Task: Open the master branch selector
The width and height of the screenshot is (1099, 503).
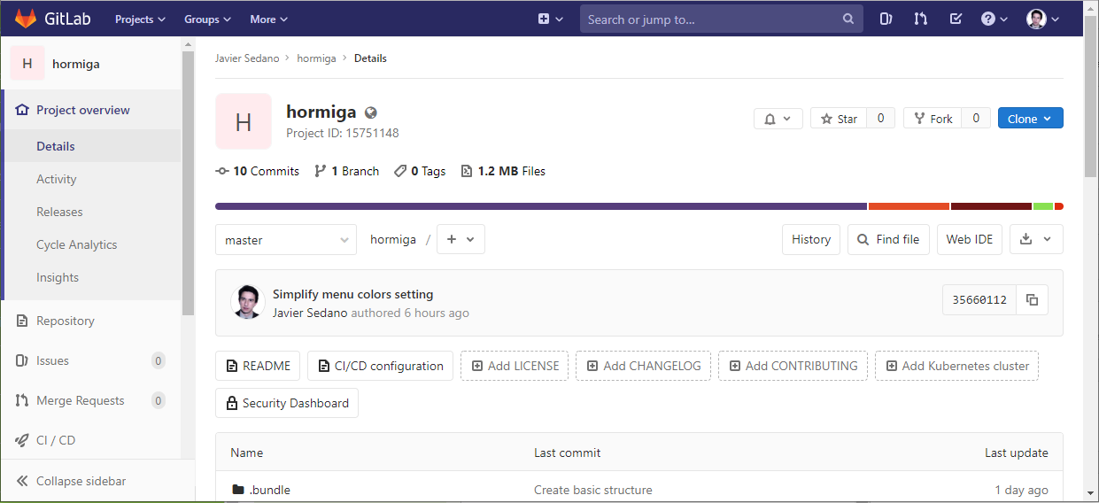Action: 286,239
